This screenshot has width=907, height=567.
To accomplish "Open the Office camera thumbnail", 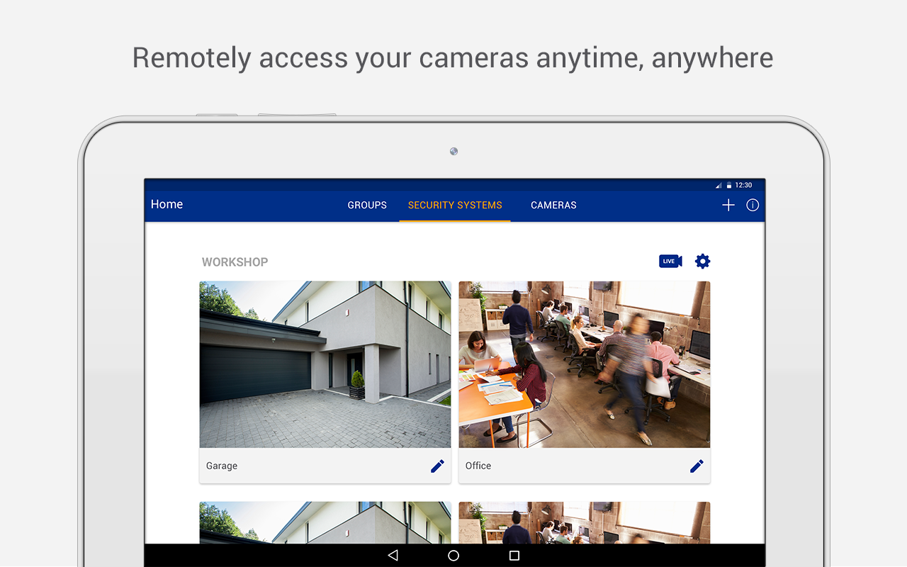I will pyautogui.click(x=585, y=364).
